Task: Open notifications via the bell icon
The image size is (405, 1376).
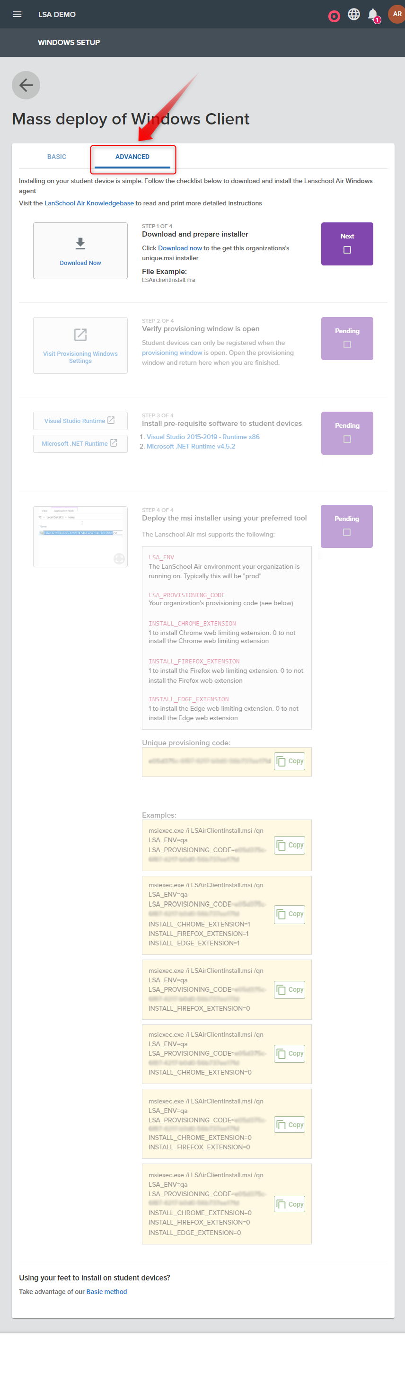Action: (373, 14)
